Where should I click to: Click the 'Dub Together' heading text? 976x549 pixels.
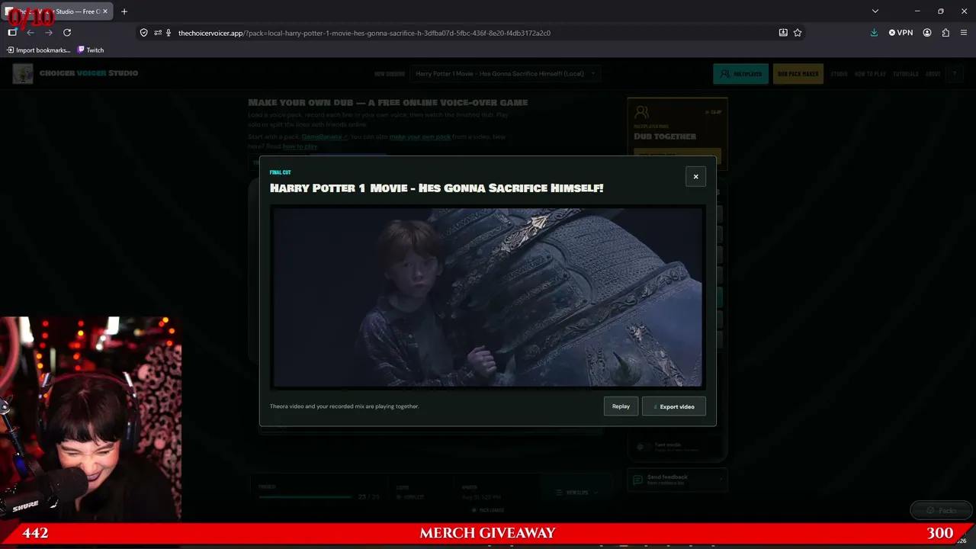point(665,136)
